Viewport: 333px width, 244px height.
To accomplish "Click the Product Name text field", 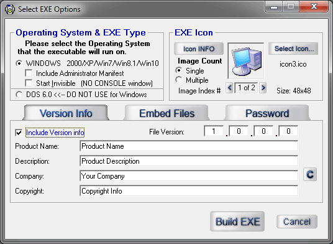I will (189, 146).
